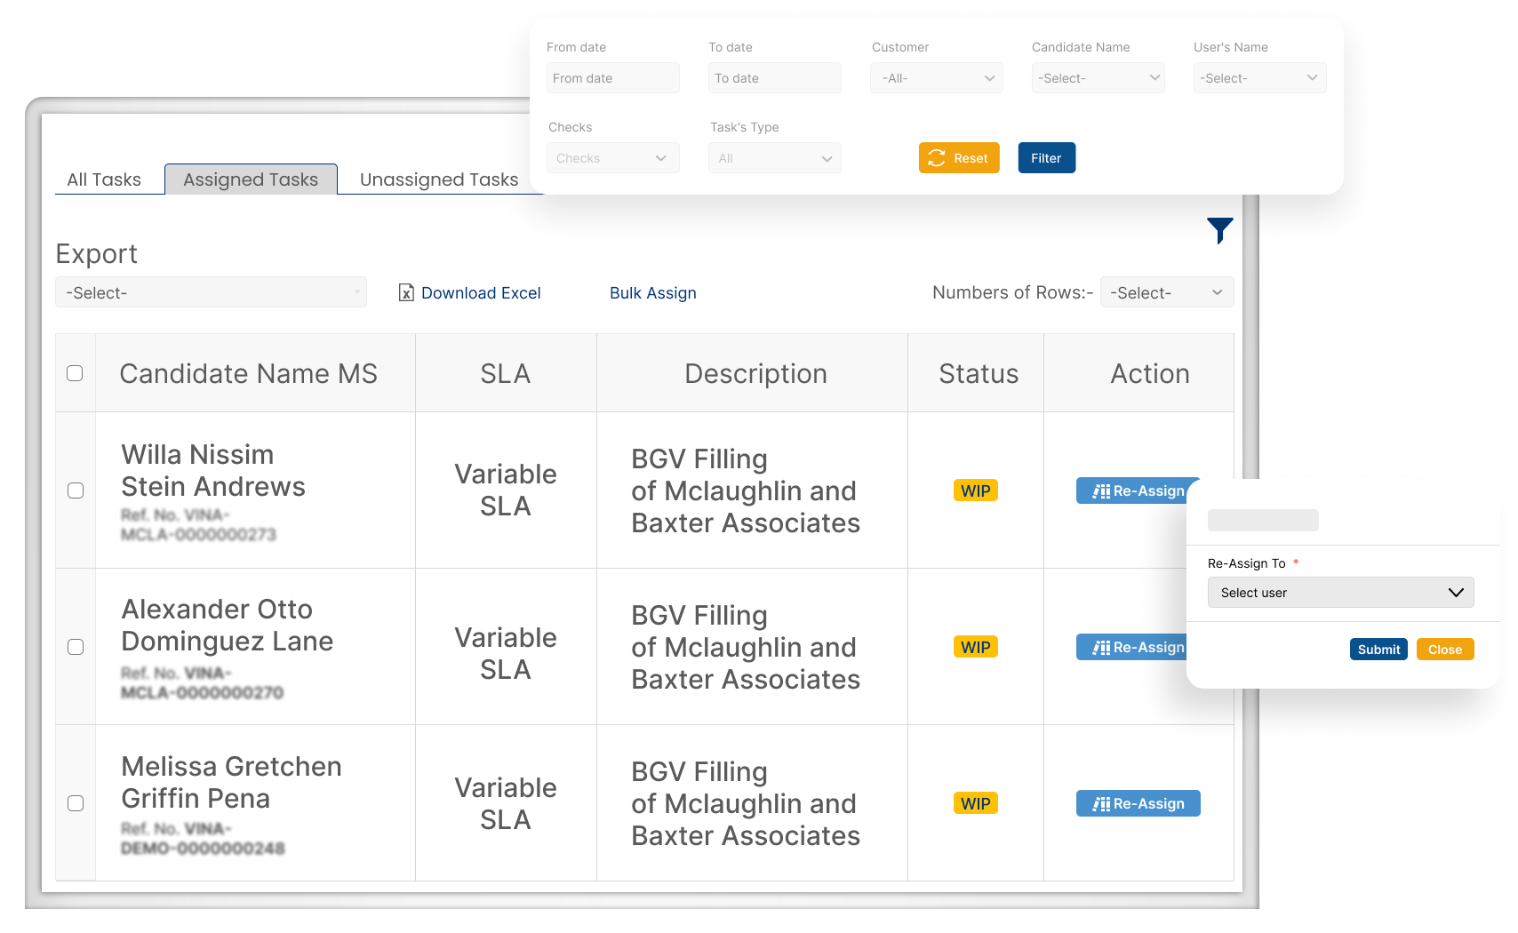Screen dimensions: 1518x933
Task: Click the Bulk Assign link
Action: [x=652, y=293]
